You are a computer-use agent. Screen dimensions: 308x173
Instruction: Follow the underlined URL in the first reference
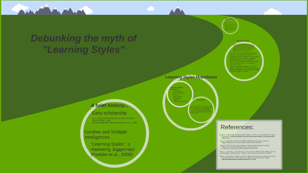[253, 137]
